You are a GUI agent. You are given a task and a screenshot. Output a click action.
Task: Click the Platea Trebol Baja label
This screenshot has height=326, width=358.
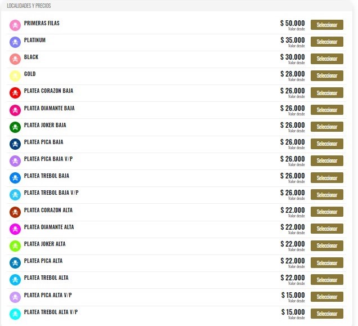[x=47, y=176]
